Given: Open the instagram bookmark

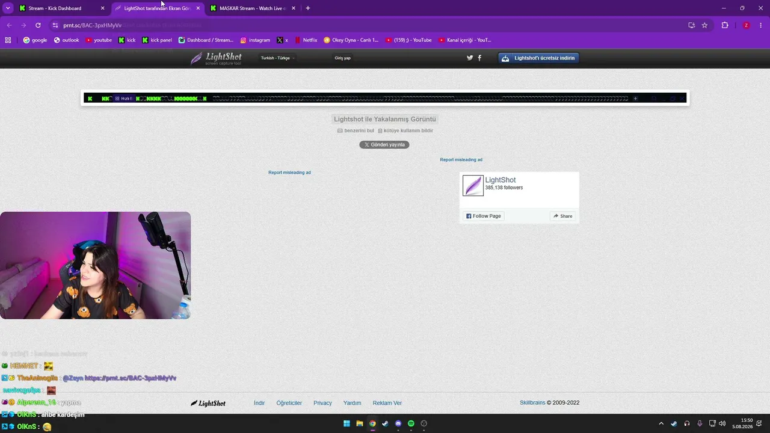Looking at the screenshot, I should [255, 40].
